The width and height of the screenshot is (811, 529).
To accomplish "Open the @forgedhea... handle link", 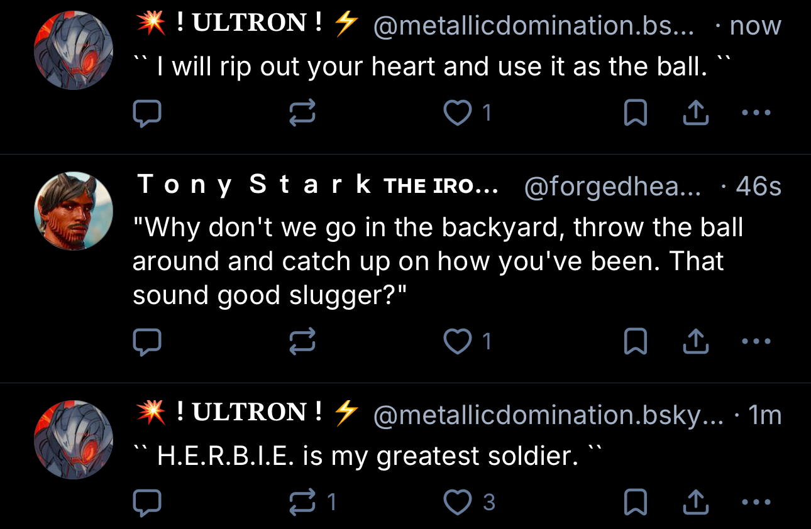I will point(612,186).
